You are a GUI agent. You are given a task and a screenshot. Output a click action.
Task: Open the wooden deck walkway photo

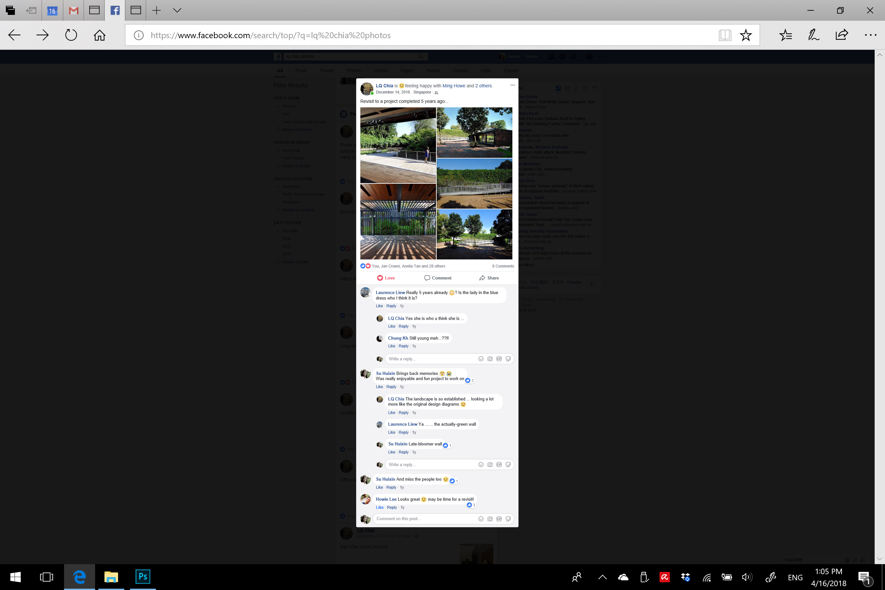click(398, 145)
